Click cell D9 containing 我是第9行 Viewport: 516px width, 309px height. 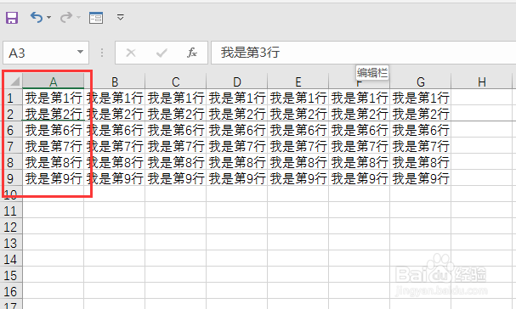point(236,178)
